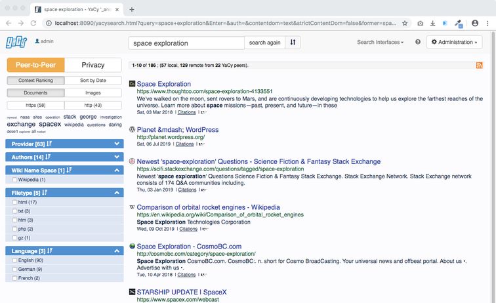Check the English language checkbox

[x=14, y=260]
